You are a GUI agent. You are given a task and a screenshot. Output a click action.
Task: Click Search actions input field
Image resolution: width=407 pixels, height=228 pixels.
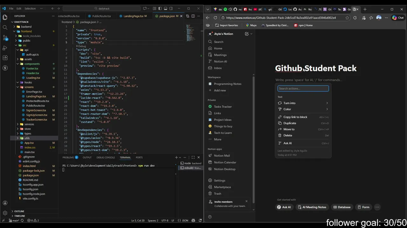click(303, 89)
